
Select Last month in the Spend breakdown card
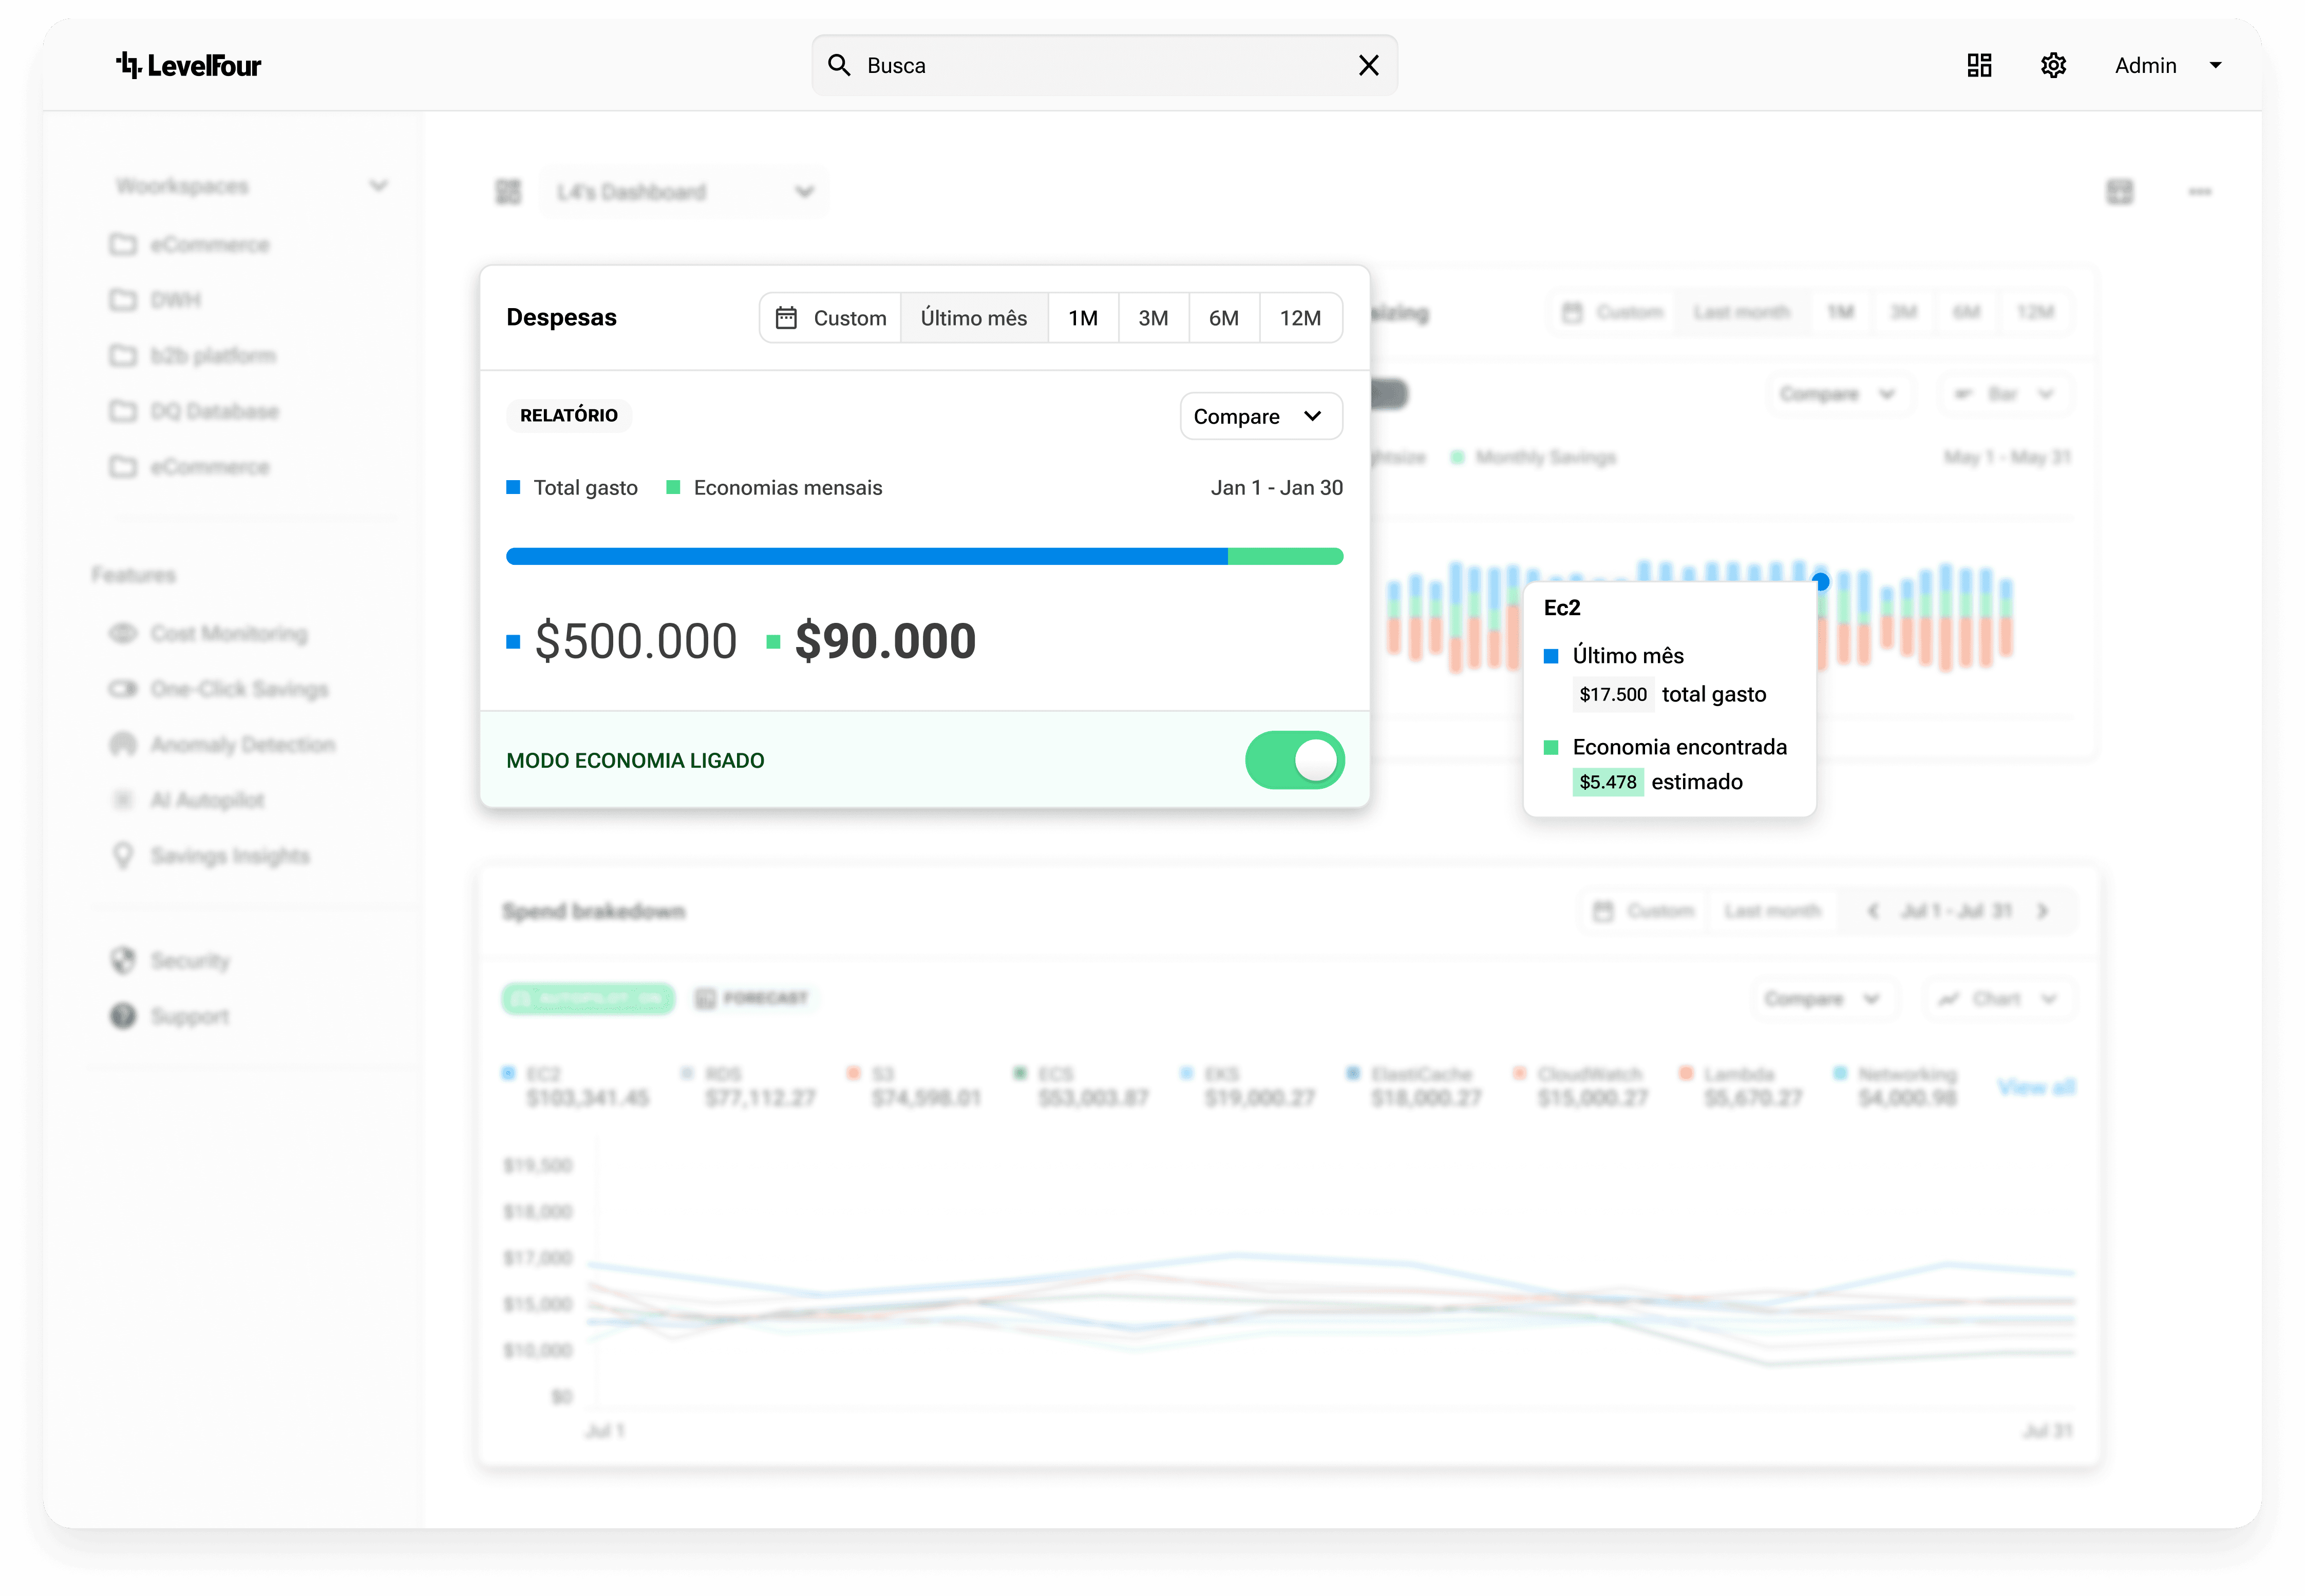pyautogui.click(x=1772, y=912)
